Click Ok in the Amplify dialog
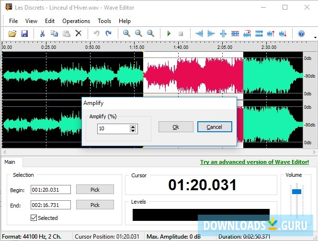Screen dimensions: 318x241 176,127
